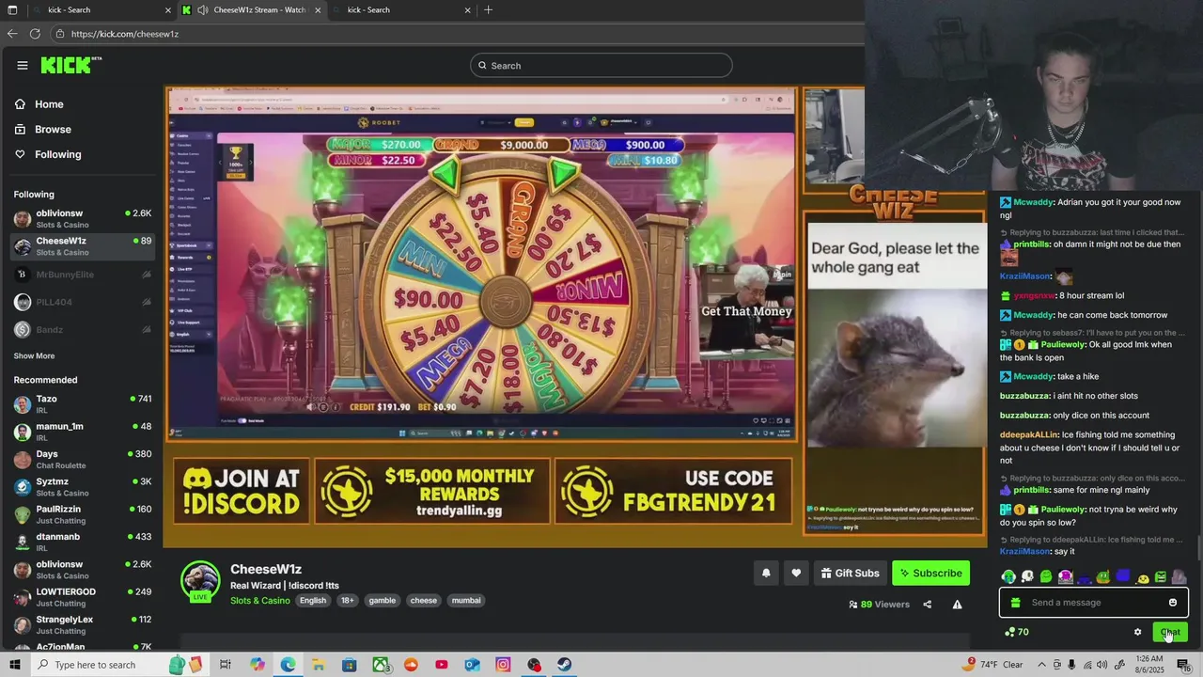Click the Send a message field
1203x677 pixels.
point(1095,603)
